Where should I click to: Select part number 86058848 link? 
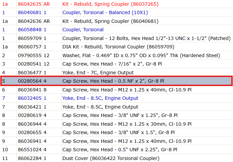click(30, 30)
